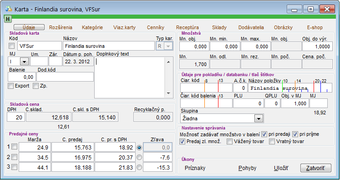Open Pohyby in the Úkony section

[248, 168]
